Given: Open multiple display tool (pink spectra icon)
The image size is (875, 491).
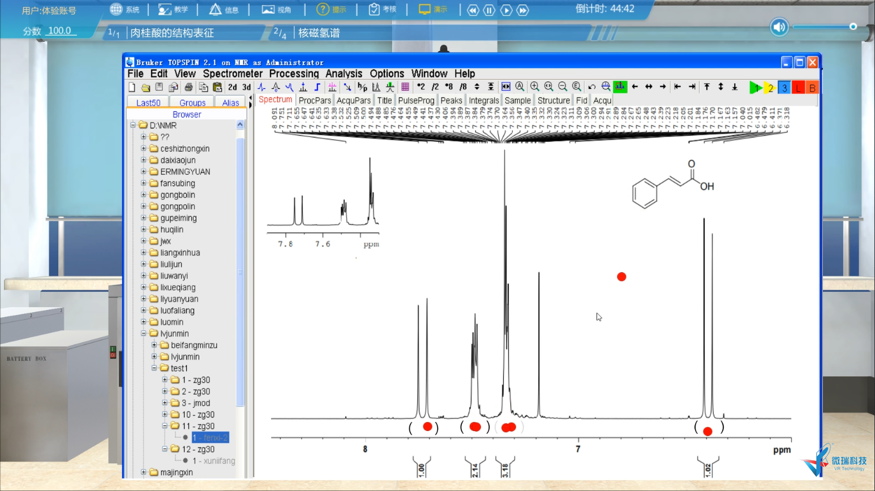Looking at the screenshot, I should 332,87.
